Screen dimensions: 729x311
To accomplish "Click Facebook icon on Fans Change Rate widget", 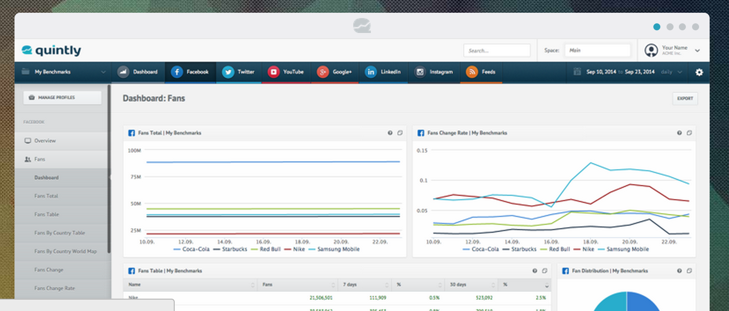I will tap(421, 133).
